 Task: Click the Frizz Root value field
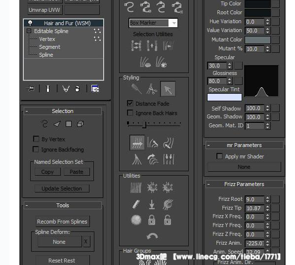(254, 199)
